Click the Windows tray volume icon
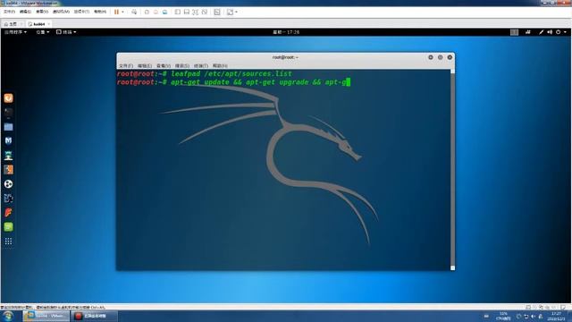The width and height of the screenshot is (572, 322). click(533, 317)
